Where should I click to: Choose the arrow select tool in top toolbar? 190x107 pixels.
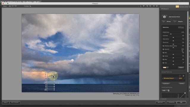(141, 6)
